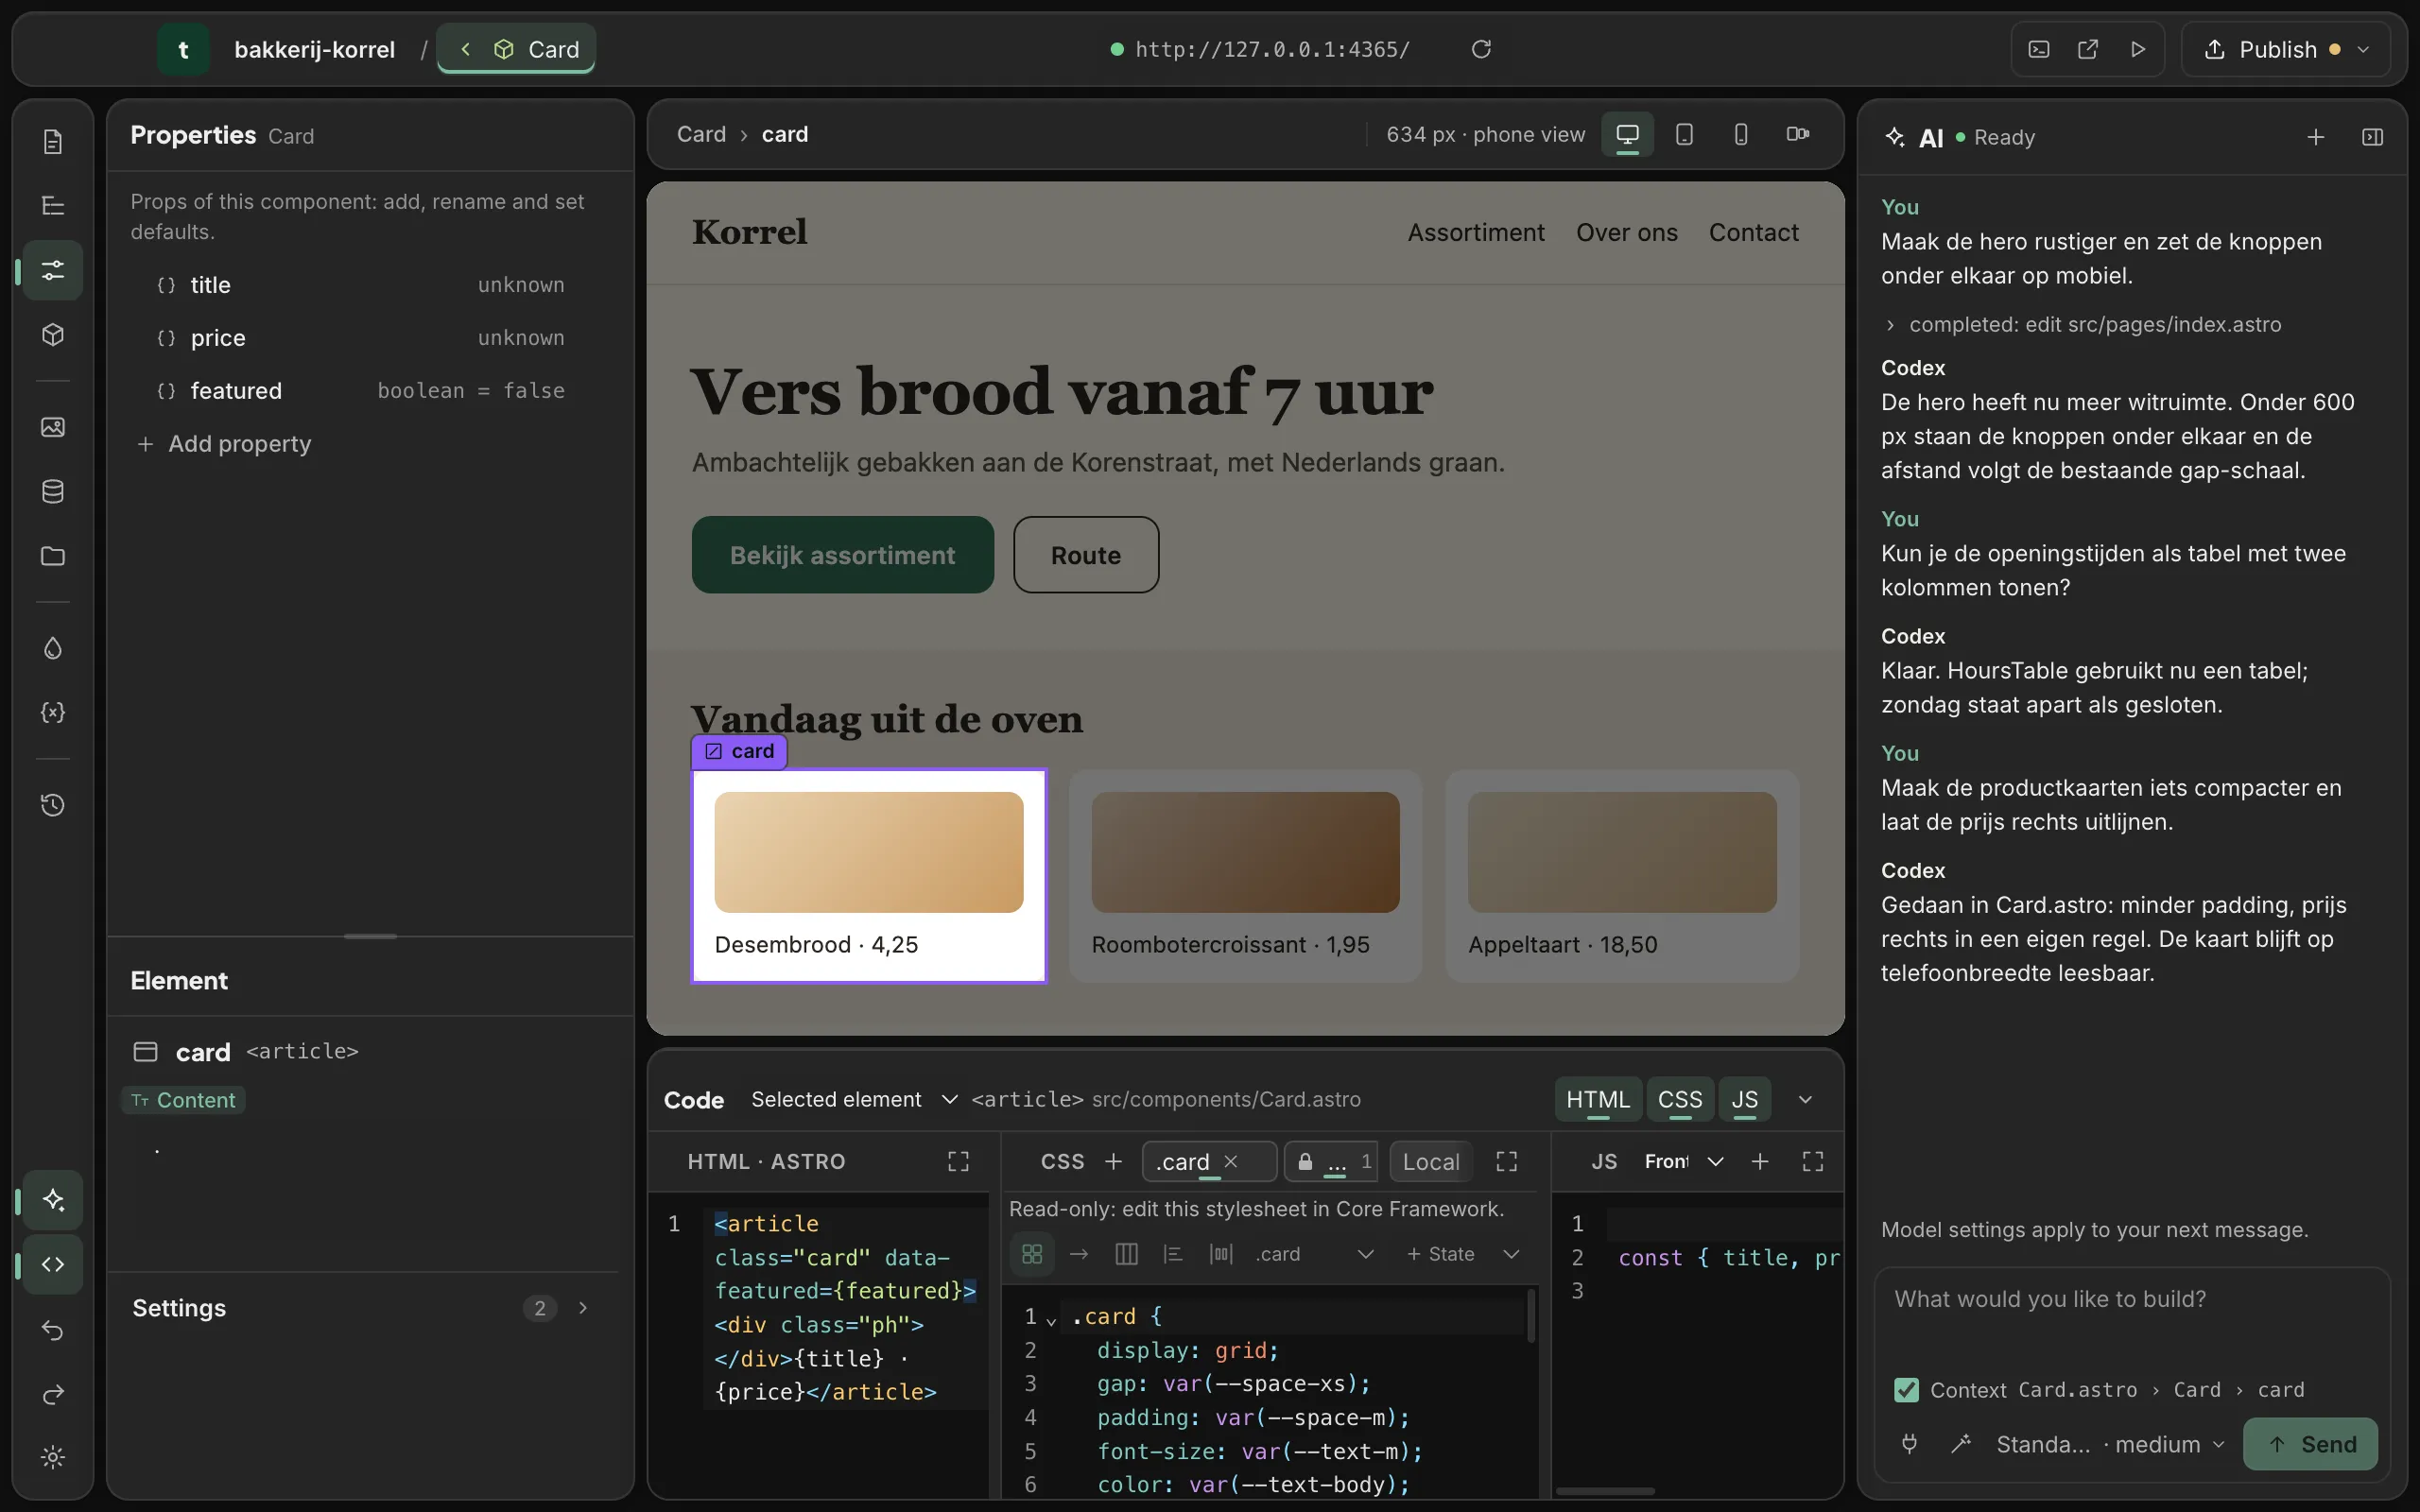
Task: Open the model Standa… · medium dropdown
Action: (2110, 1444)
